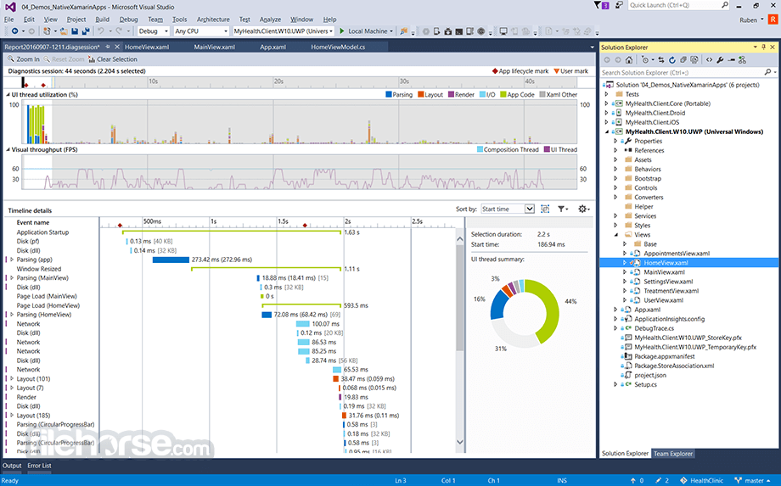The height and width of the screenshot is (486, 781).
Task: Open the gear settings in Timeline details
Action: (584, 209)
